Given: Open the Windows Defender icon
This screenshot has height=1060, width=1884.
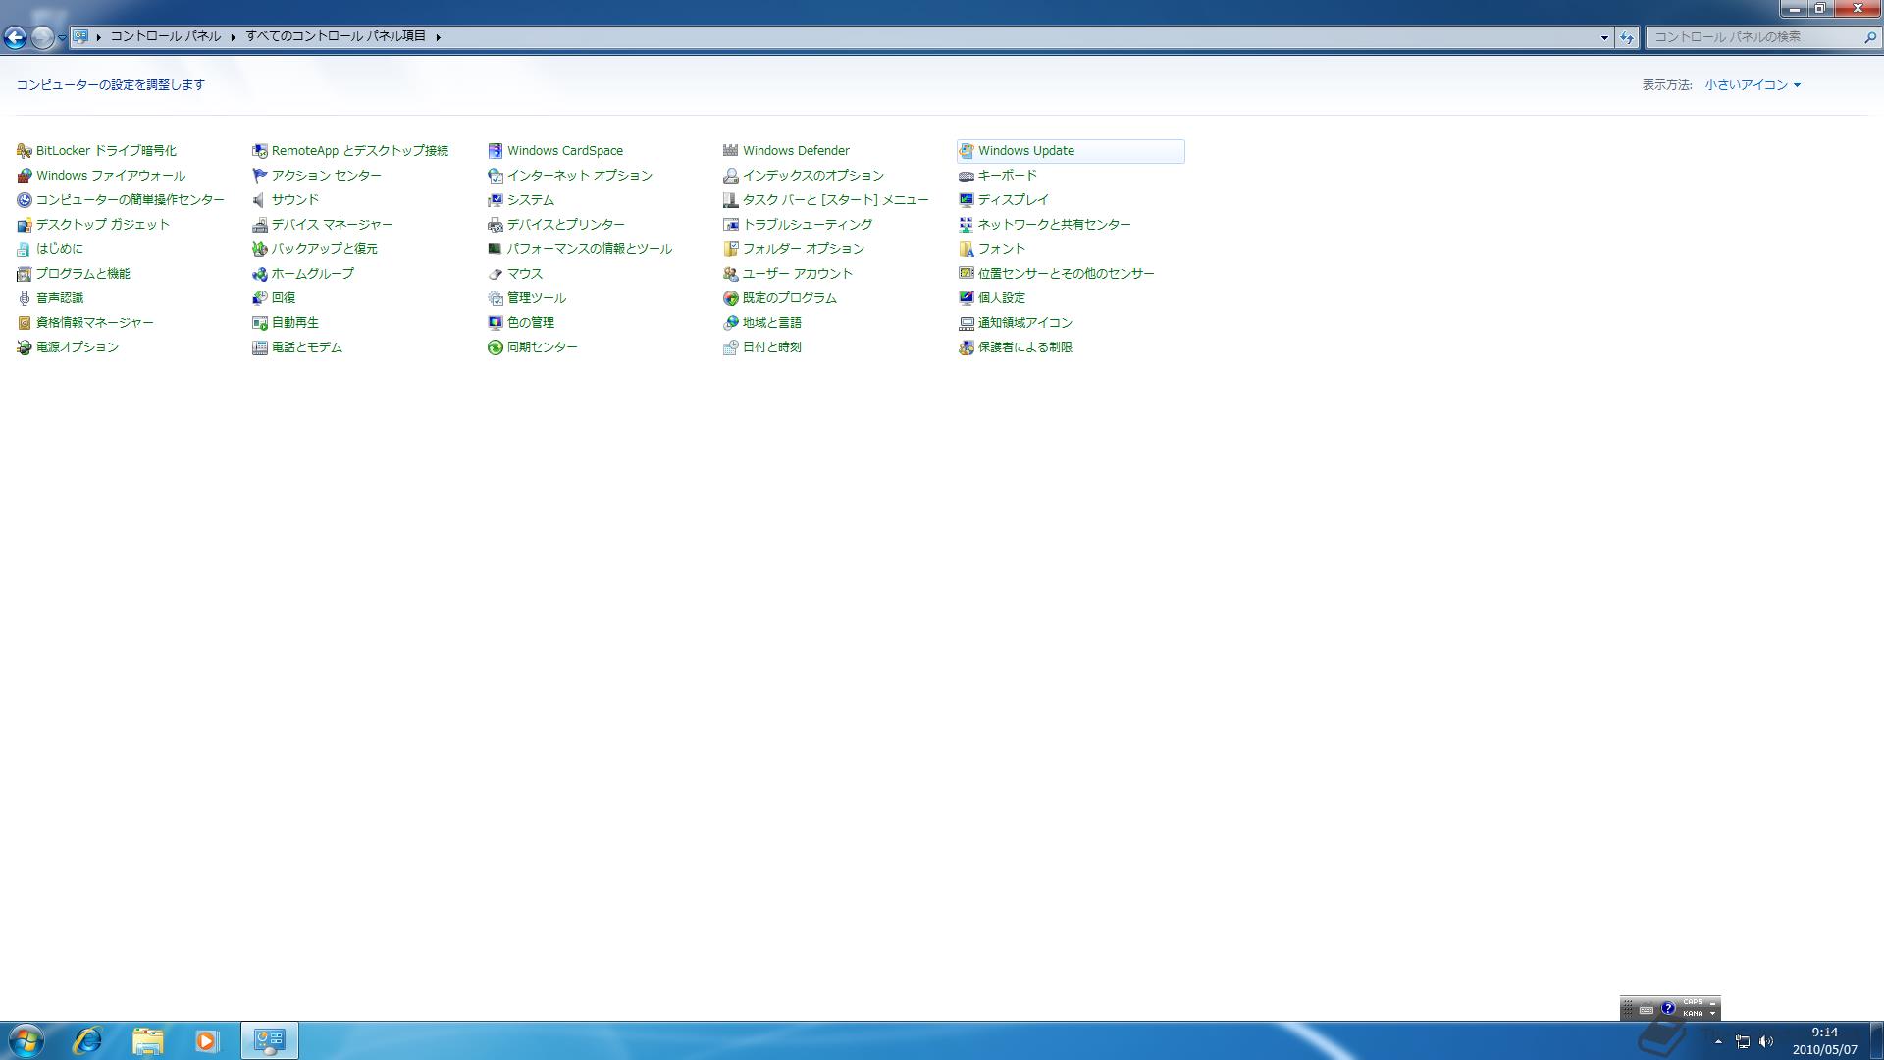Looking at the screenshot, I should (731, 151).
